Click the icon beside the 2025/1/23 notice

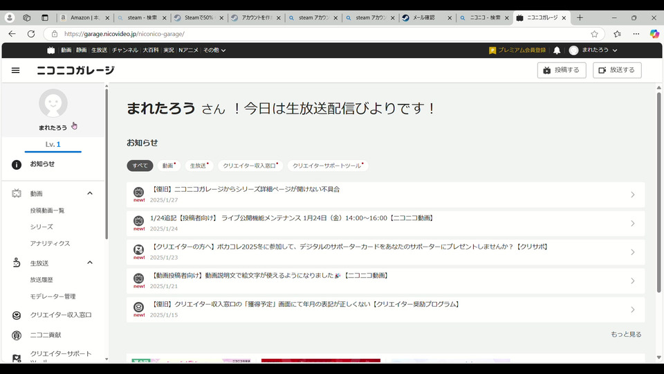[x=138, y=250]
